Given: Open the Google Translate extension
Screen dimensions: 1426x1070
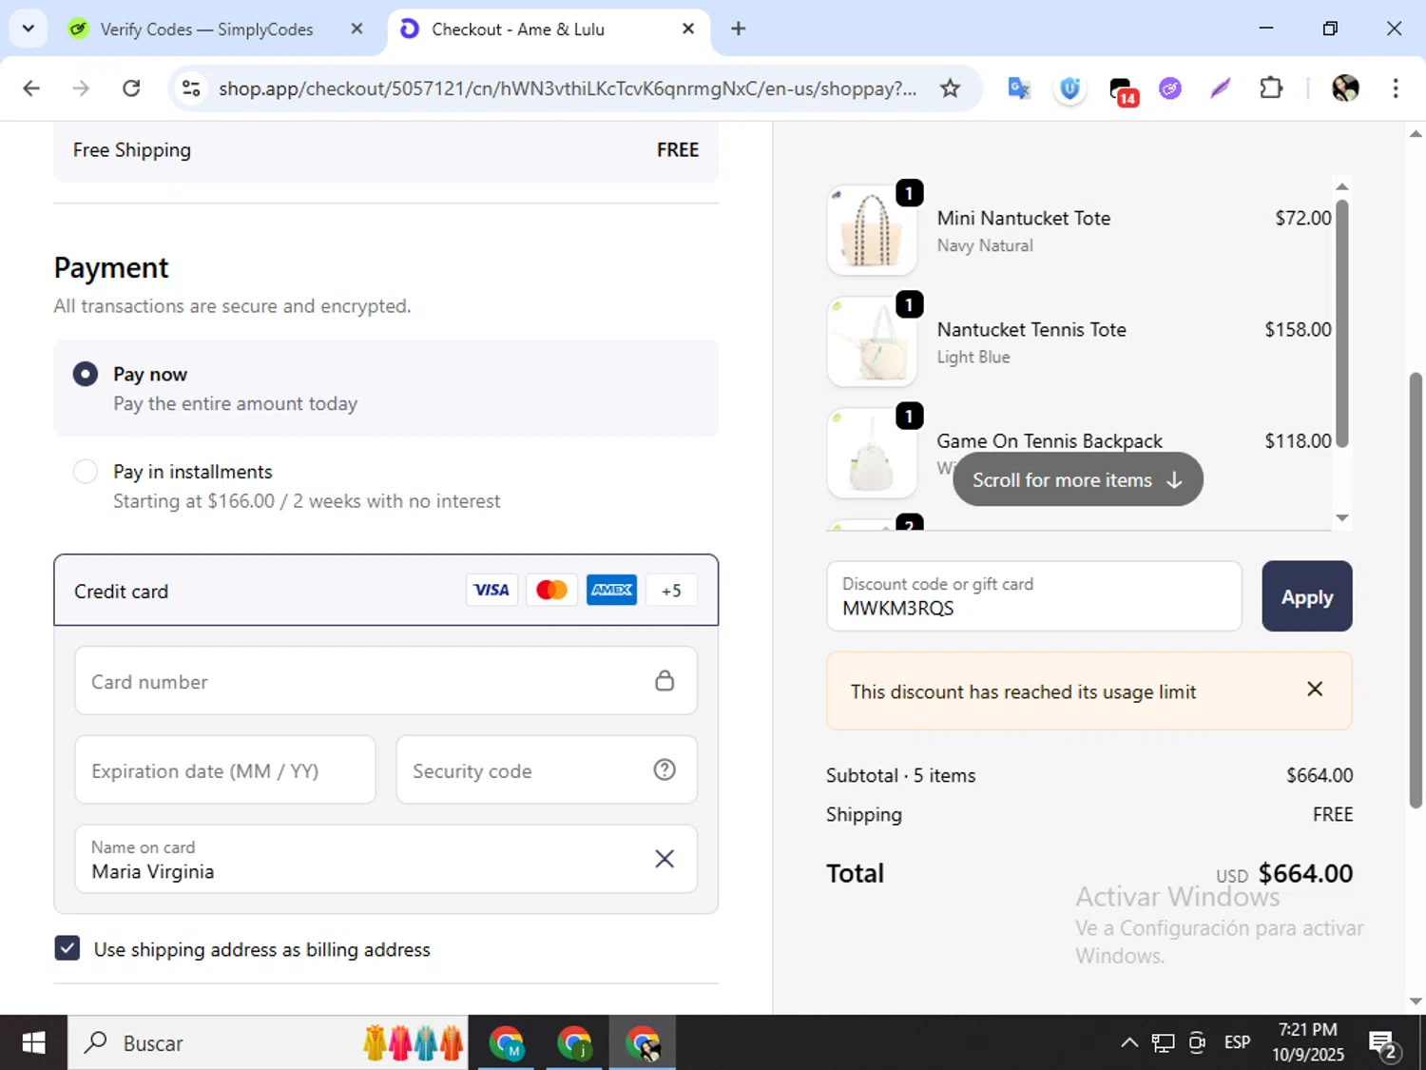Looking at the screenshot, I should coord(1019,88).
